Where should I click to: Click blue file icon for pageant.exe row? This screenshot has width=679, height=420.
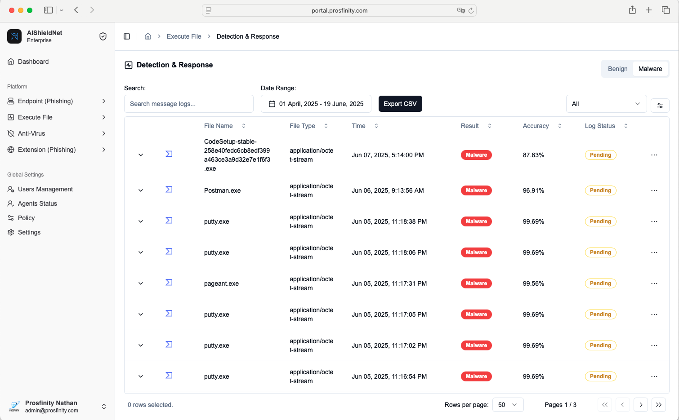[169, 283]
